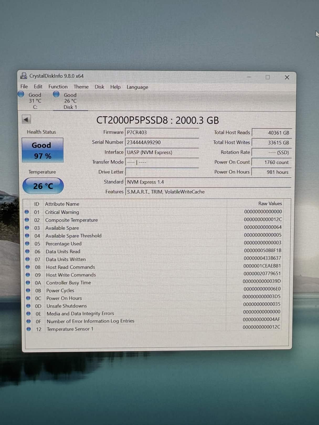The width and height of the screenshot is (319, 425).
Task: Click the Rotation Rate value field
Action: point(271,152)
